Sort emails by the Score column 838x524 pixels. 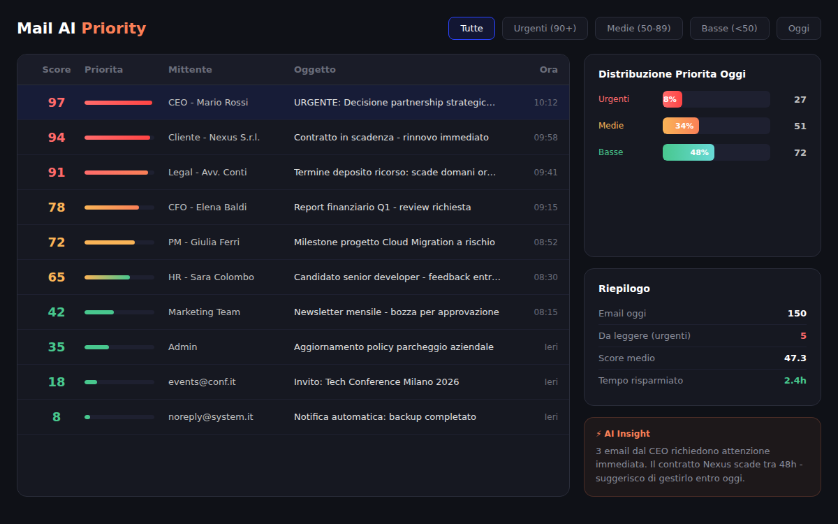pos(57,69)
